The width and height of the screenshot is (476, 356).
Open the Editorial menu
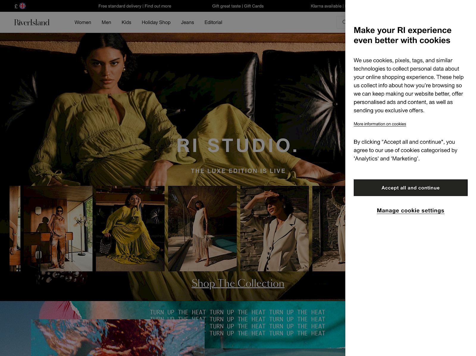(213, 22)
